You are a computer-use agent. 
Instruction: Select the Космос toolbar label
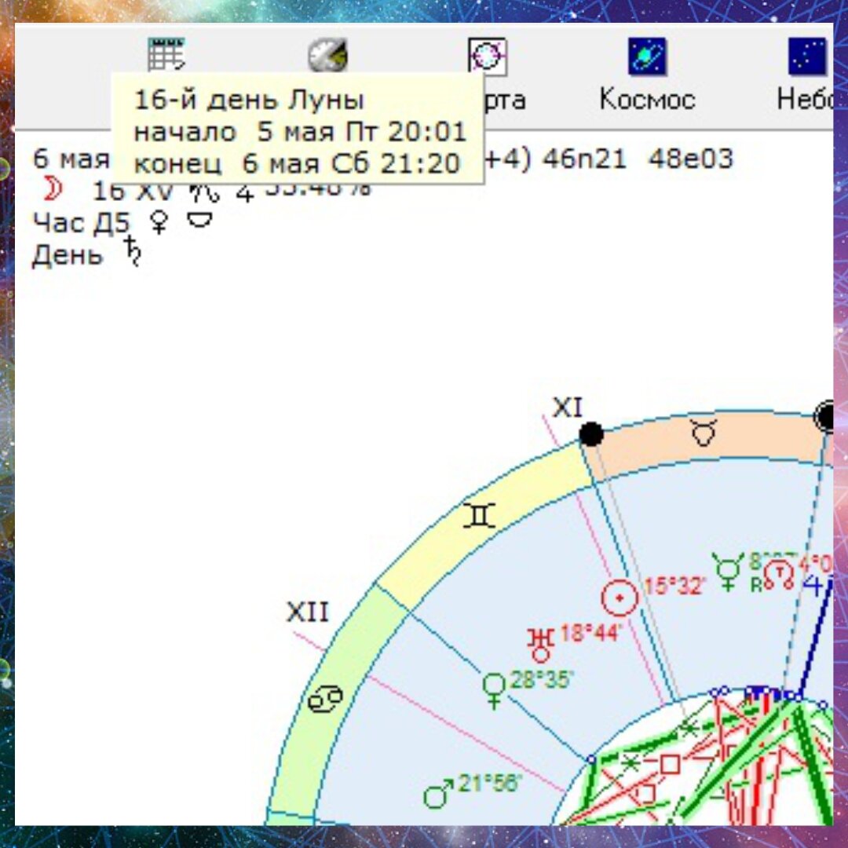click(647, 100)
